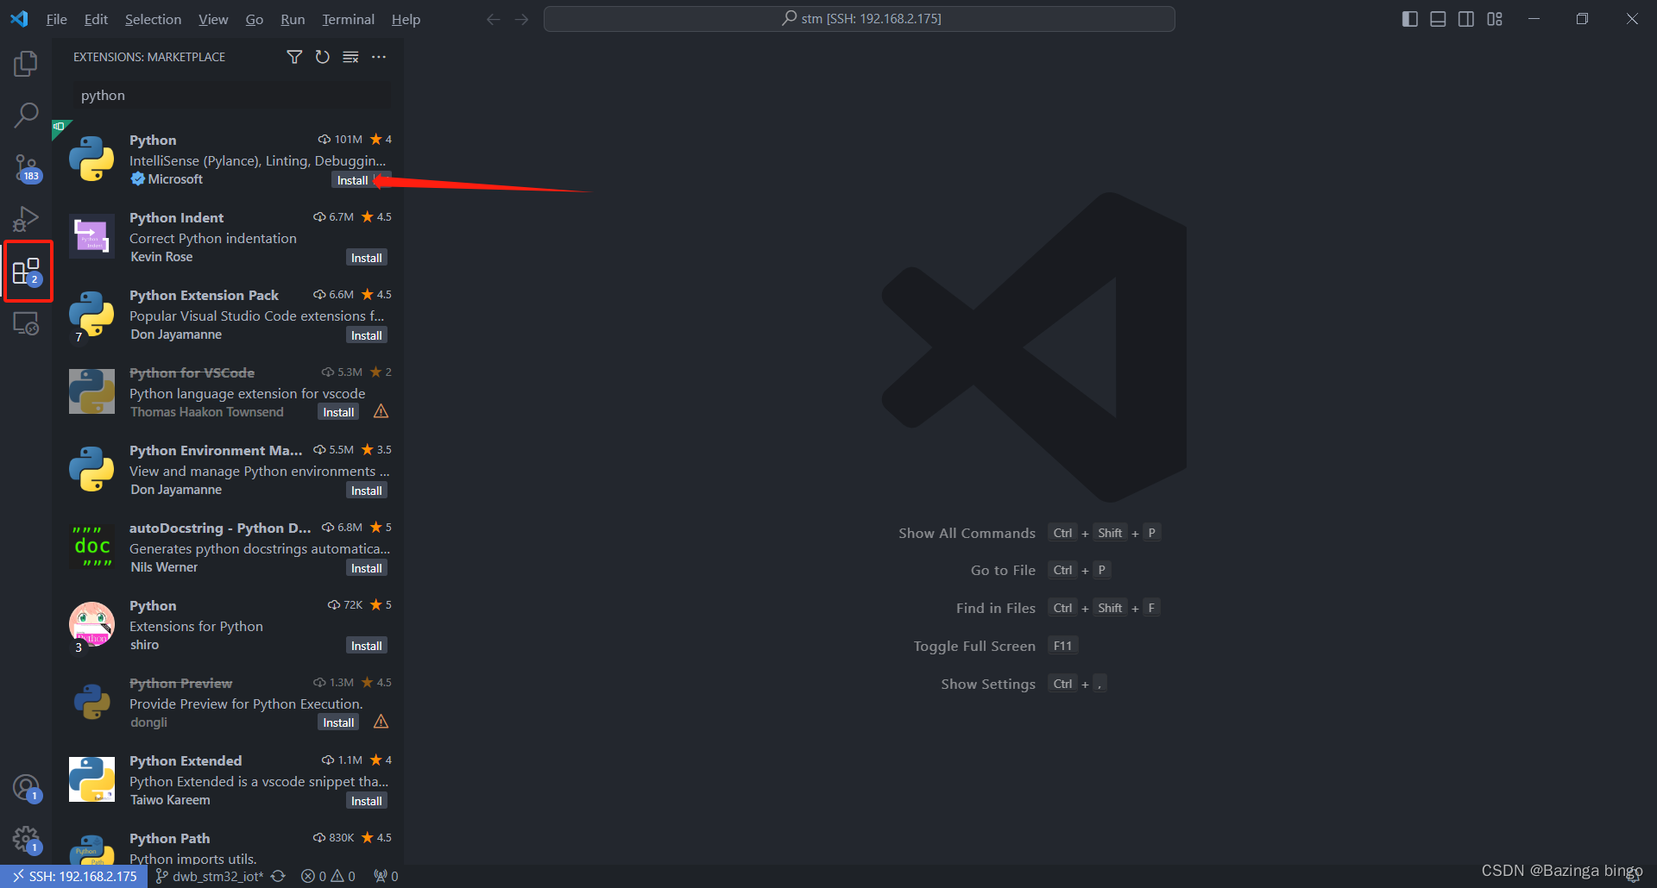Synchronize changes icon in status bar
Image resolution: width=1657 pixels, height=888 pixels.
[278, 876]
